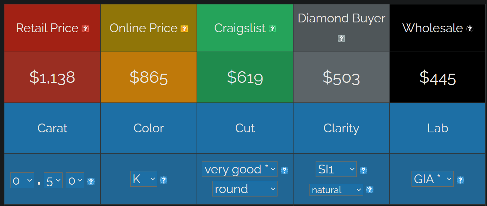
Task: Open the carat hundredths dropdown
Action: tap(75, 180)
